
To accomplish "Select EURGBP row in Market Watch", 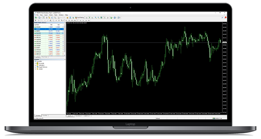I will [x=49, y=46].
